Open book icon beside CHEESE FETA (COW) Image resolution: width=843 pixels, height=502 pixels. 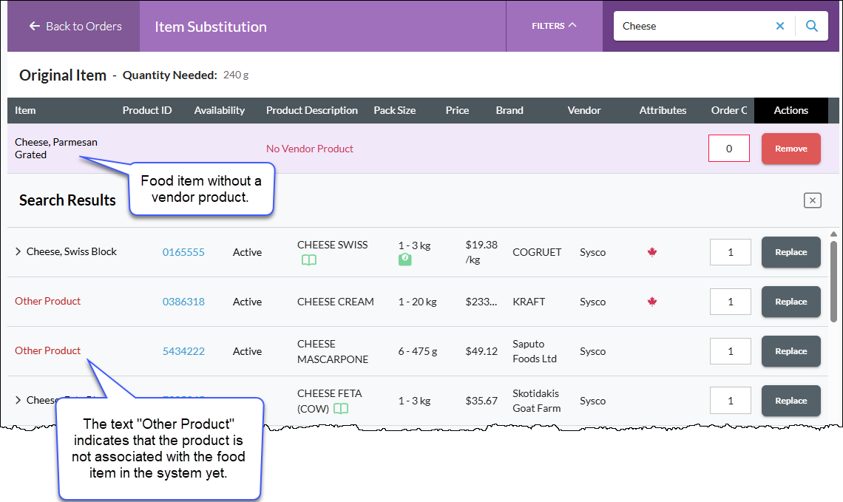tap(341, 409)
